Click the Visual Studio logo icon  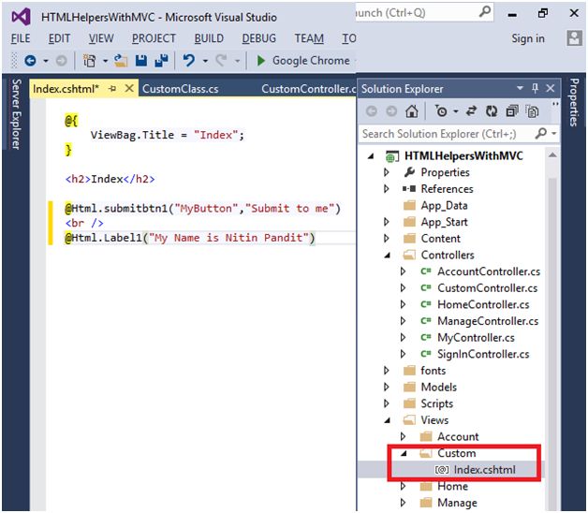[21, 17]
